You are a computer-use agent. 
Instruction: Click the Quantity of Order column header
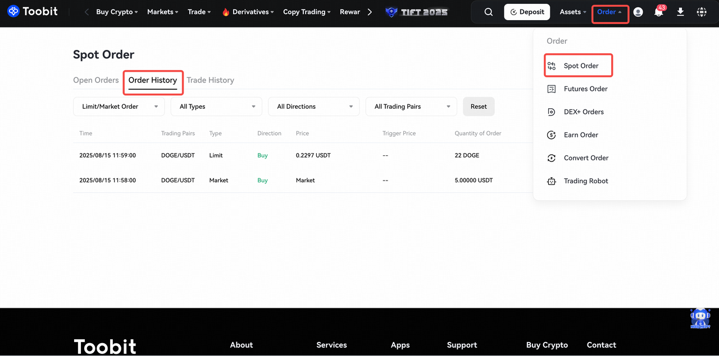pyautogui.click(x=478, y=133)
